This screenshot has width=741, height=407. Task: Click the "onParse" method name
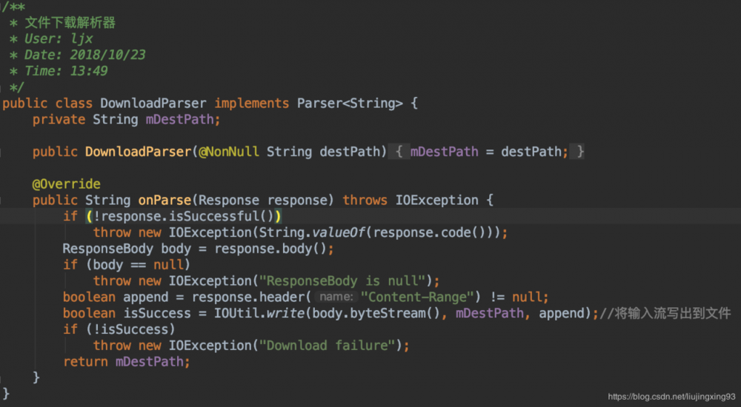[x=165, y=201]
